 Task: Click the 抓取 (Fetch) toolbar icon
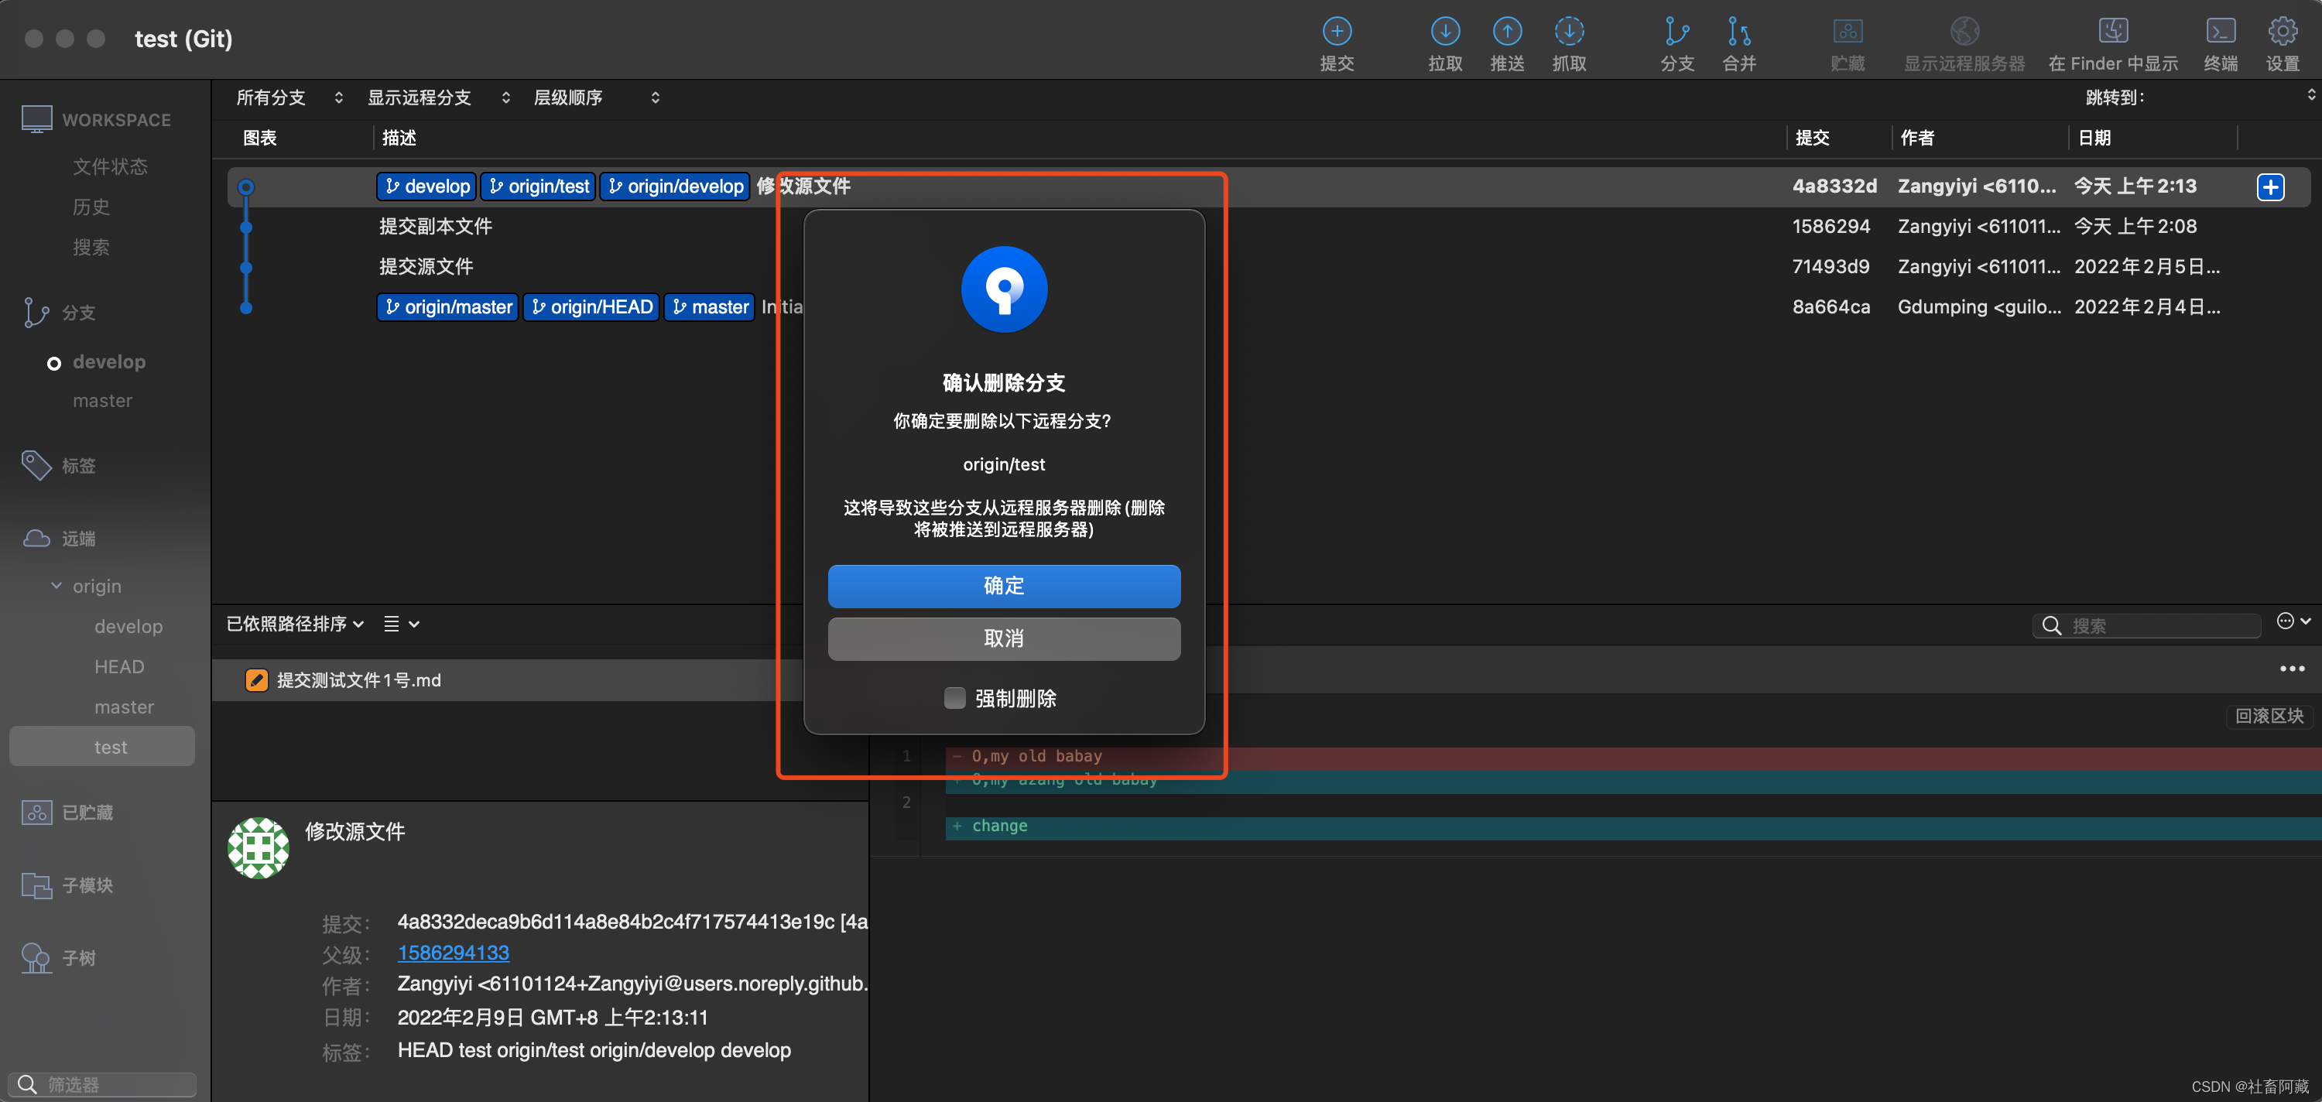point(1568,33)
